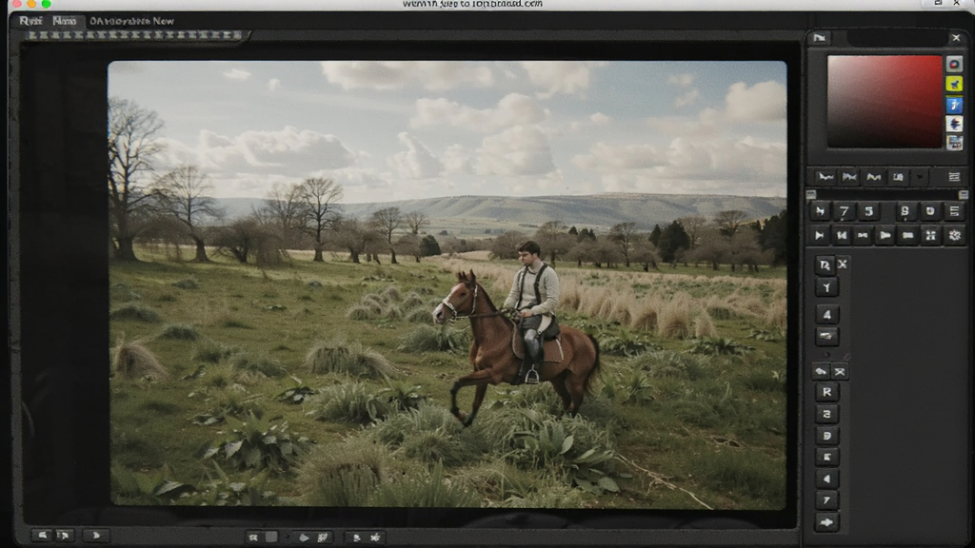Viewport: 975px width, 548px height.
Task: Click the "5" button in the panel's number row
Action: tap(868, 212)
